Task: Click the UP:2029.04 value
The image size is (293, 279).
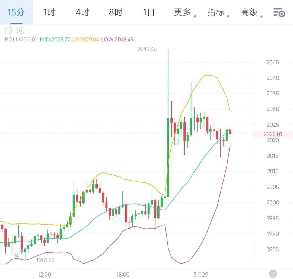Action: tap(85, 40)
